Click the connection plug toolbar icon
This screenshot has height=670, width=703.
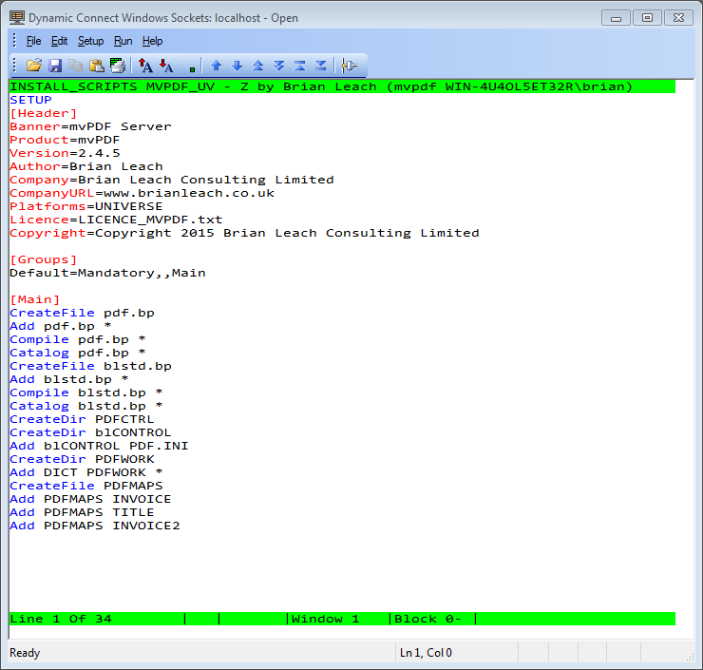[x=349, y=66]
